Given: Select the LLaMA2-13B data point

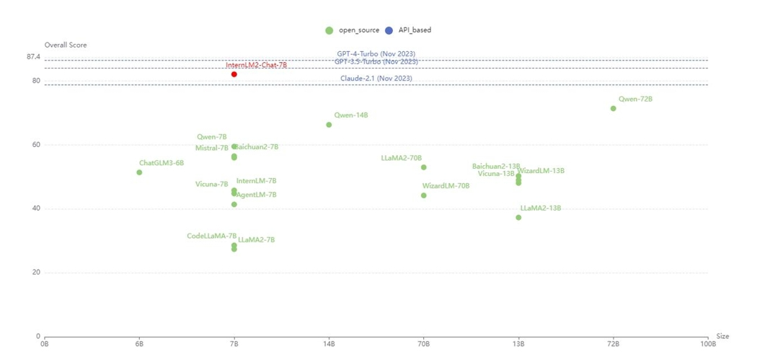Looking at the screenshot, I should click(x=518, y=218).
